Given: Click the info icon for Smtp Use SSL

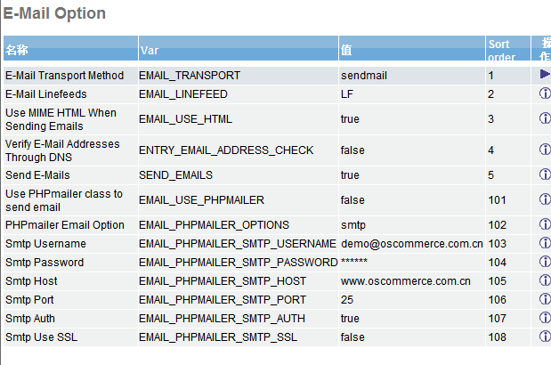Looking at the screenshot, I should [x=545, y=337].
